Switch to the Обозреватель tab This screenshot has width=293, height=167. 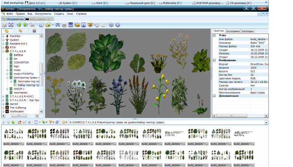13,19
